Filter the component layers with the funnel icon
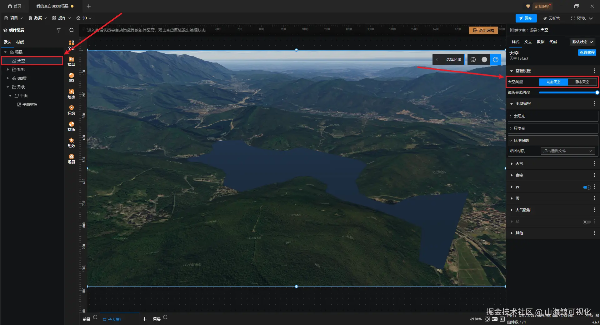Screen dimensions: 600x325 tap(58, 30)
